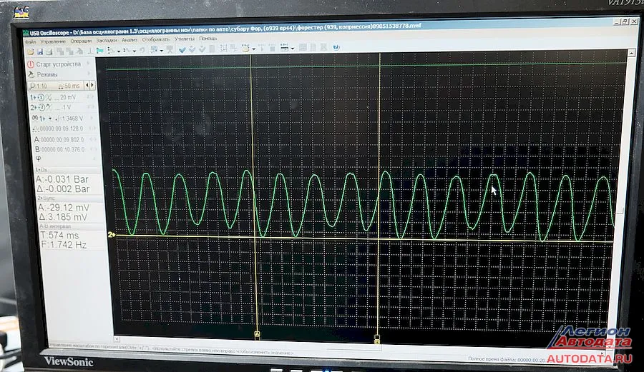Click left arrow of time base stepper
The width and height of the screenshot is (644, 372).
coord(87,85)
